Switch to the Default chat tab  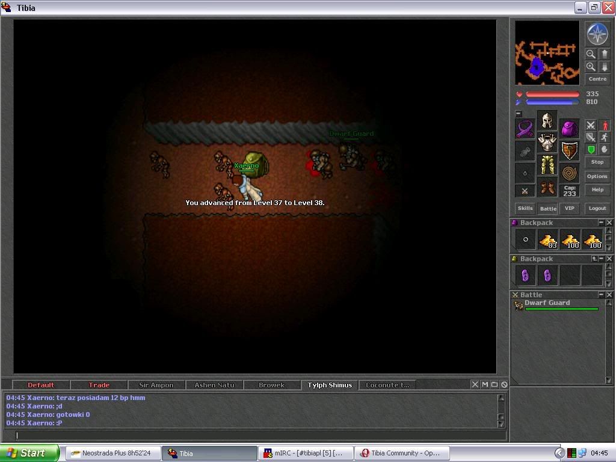tap(41, 385)
